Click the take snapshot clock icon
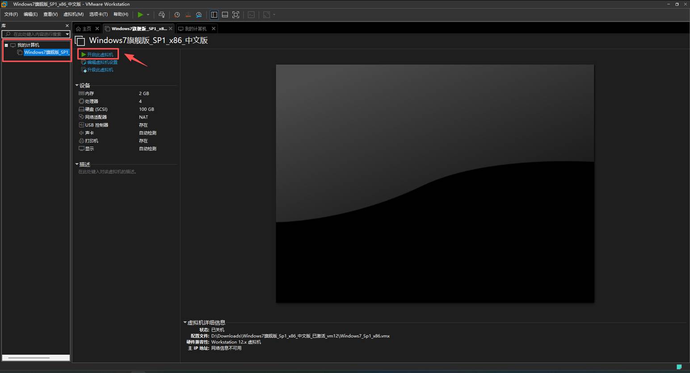The image size is (690, 373). point(177,15)
